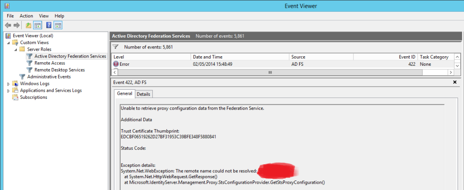
Task: Open the Help icon in toolbar
Action: coord(48,25)
